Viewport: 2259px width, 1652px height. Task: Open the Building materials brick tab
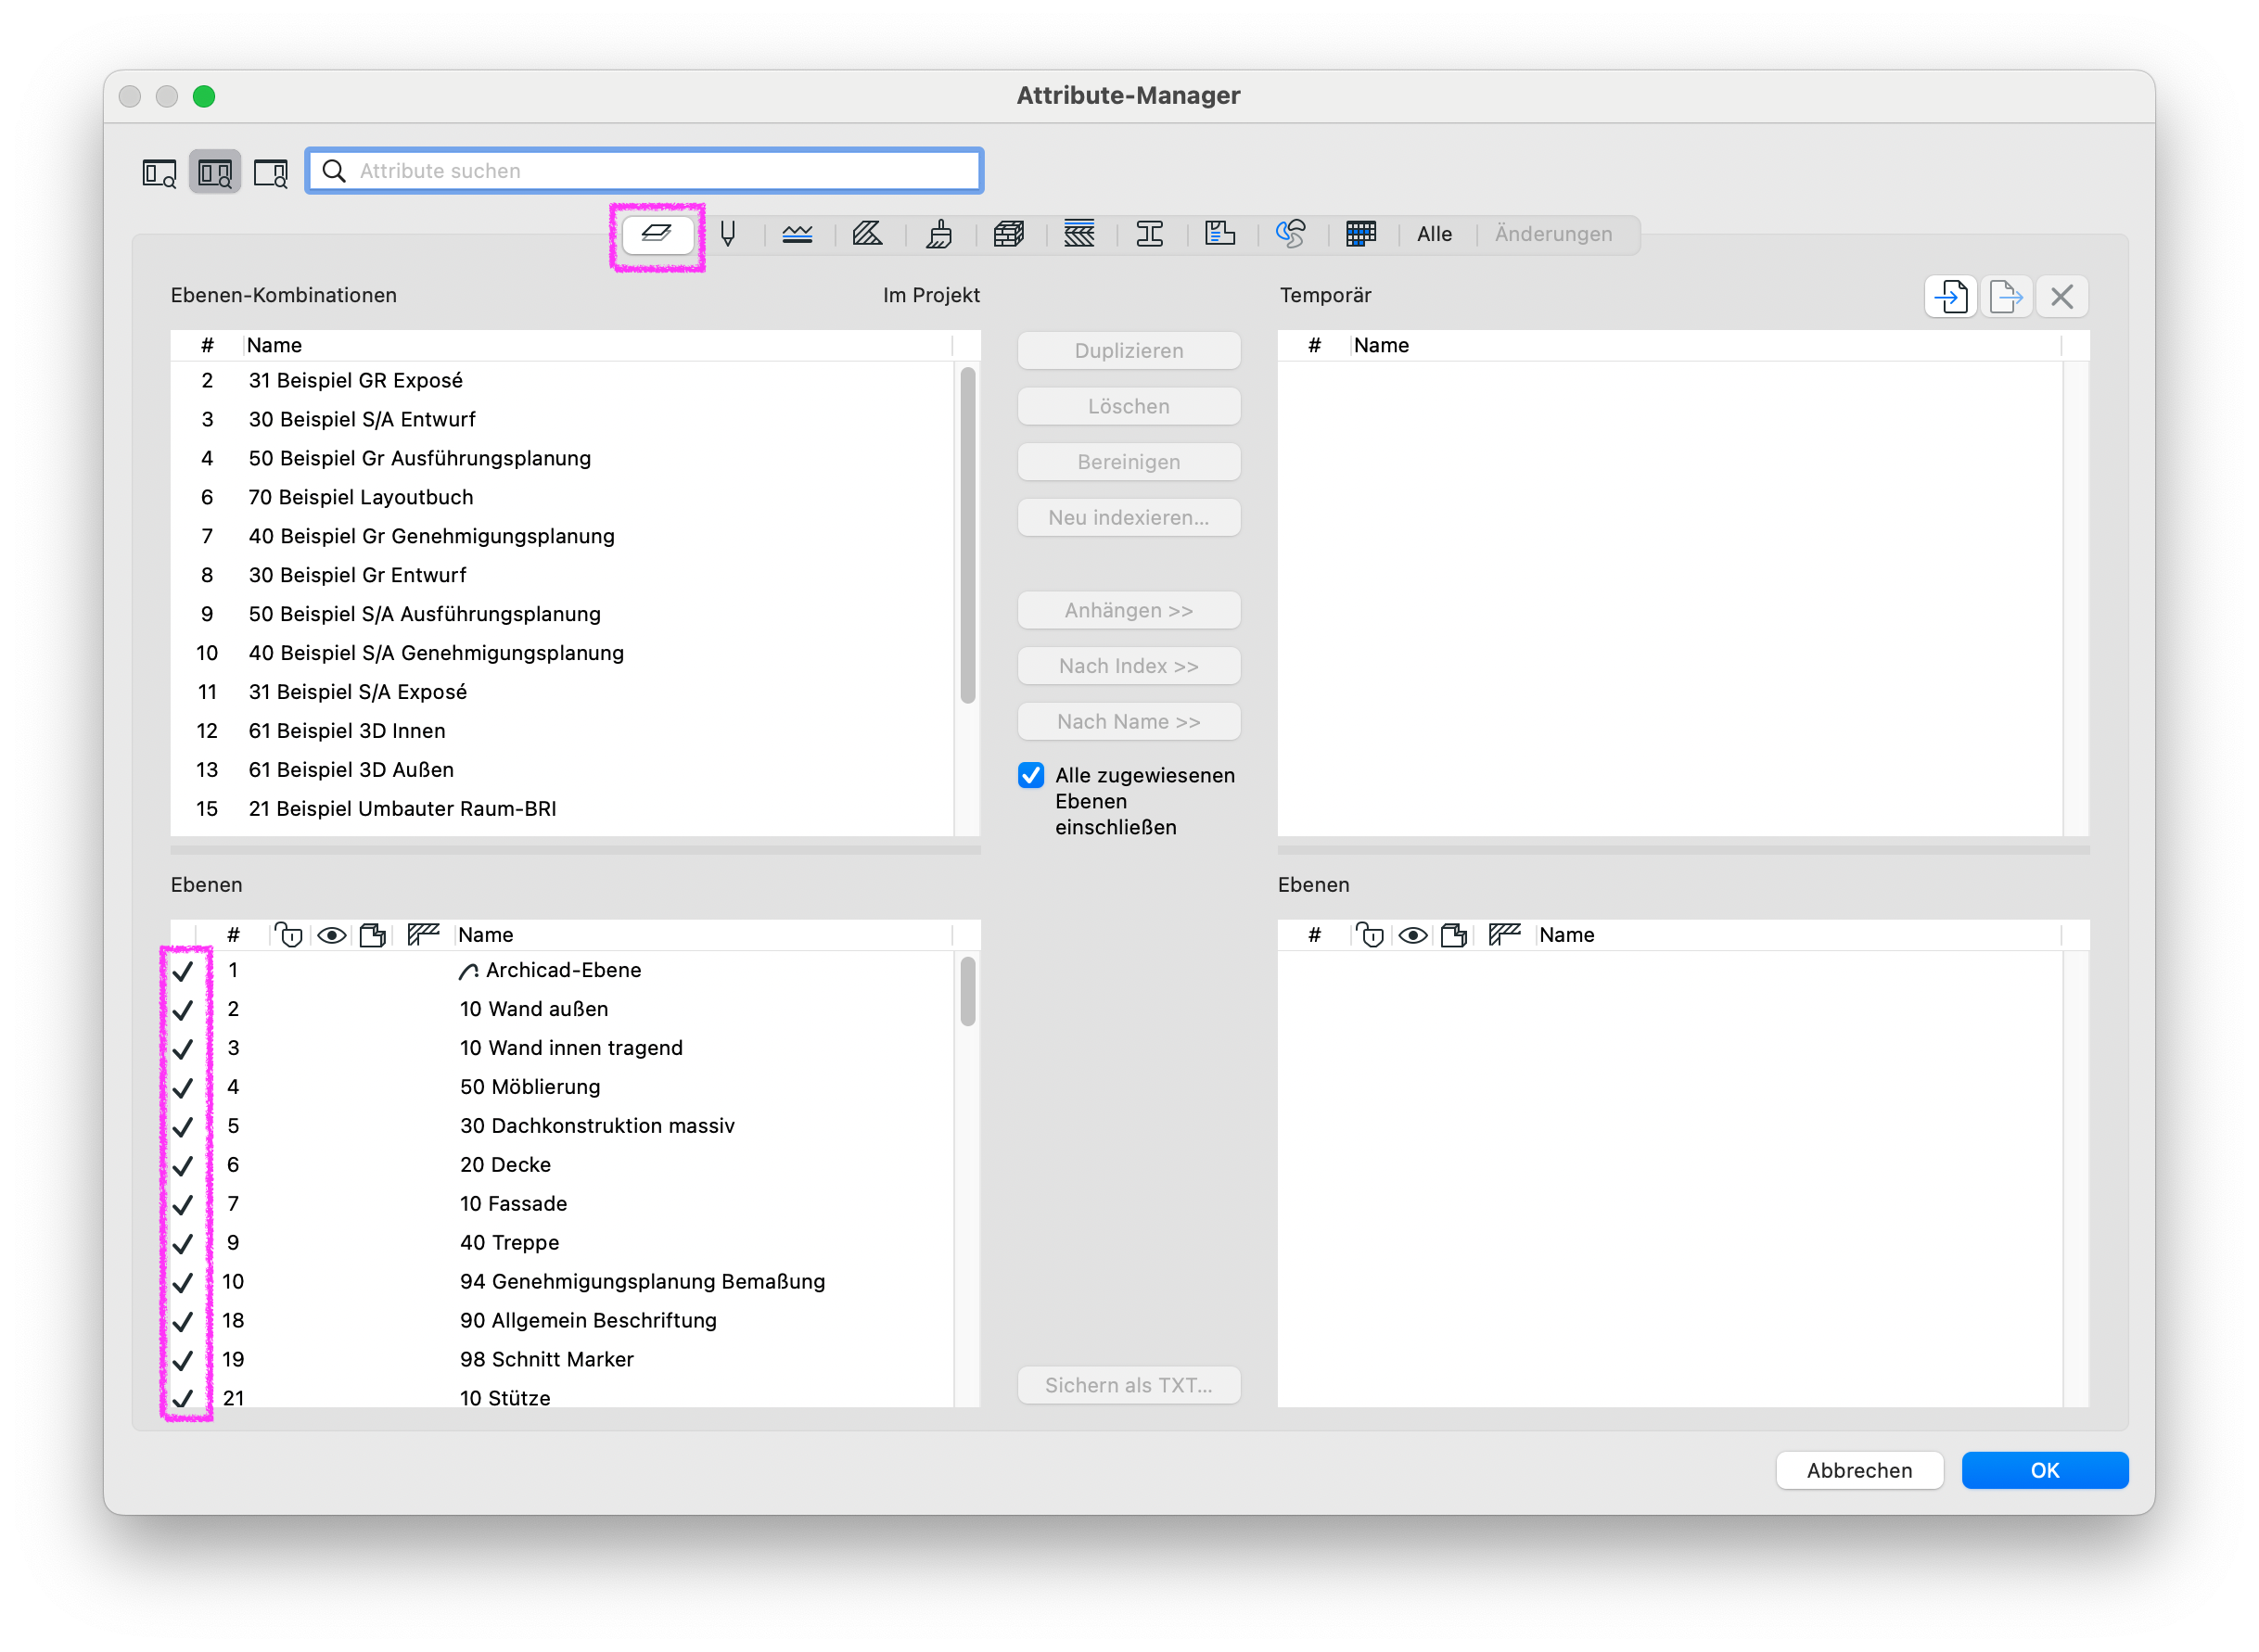[1008, 234]
